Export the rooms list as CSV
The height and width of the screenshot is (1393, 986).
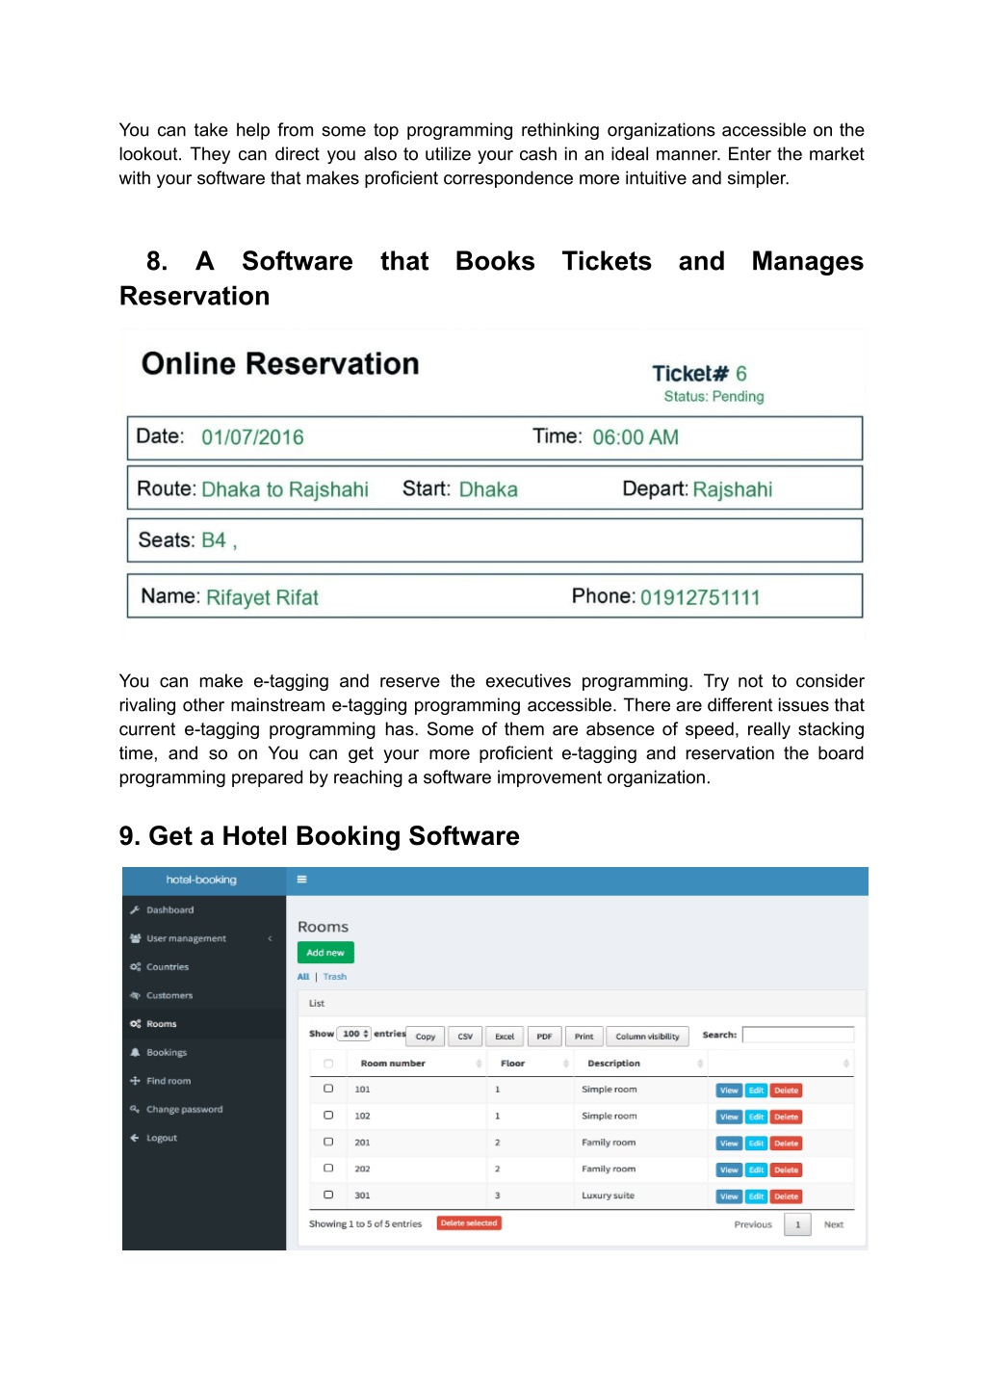point(465,1037)
